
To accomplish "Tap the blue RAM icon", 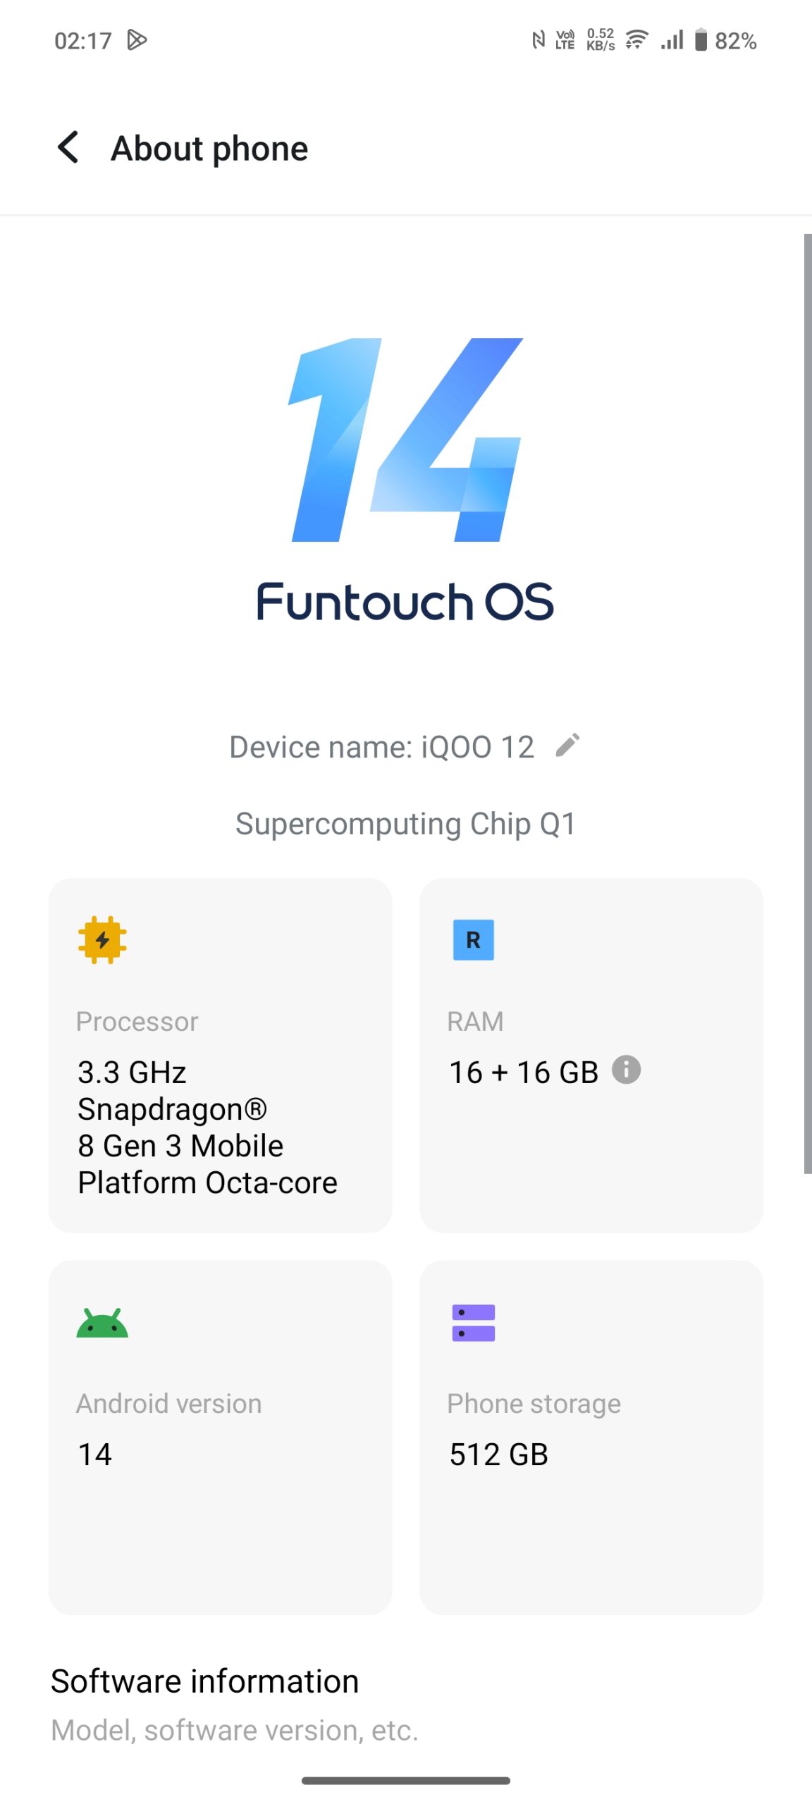I will [473, 939].
